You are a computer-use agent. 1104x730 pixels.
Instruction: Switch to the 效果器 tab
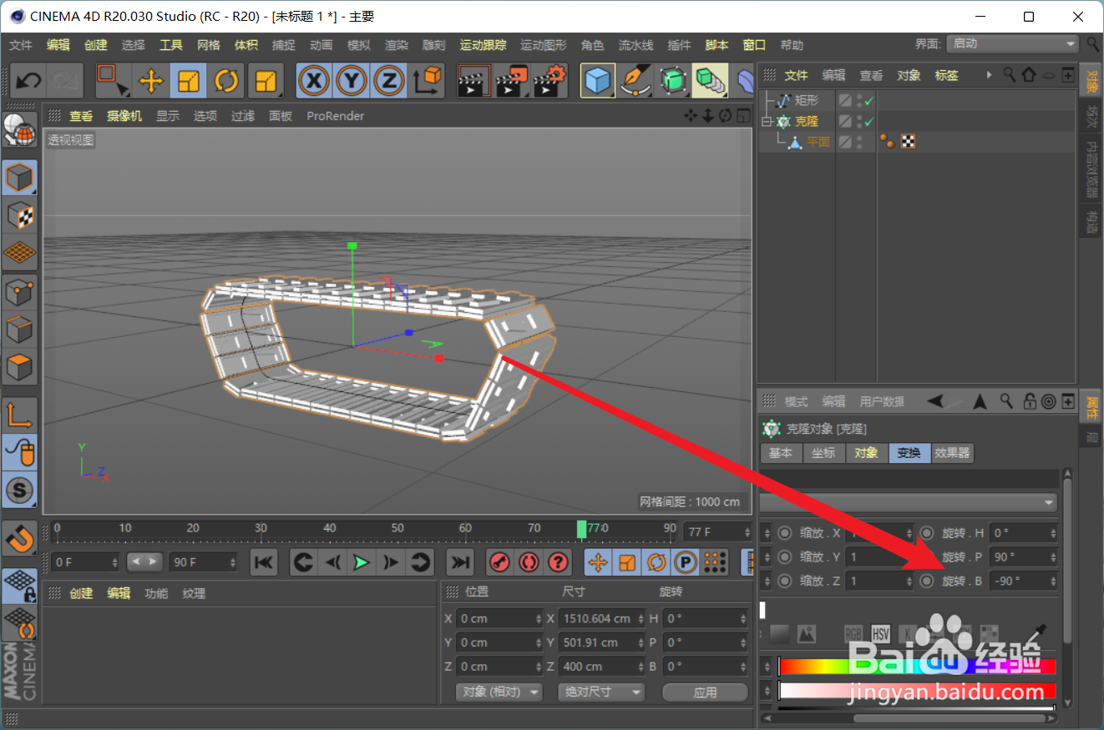tap(952, 453)
